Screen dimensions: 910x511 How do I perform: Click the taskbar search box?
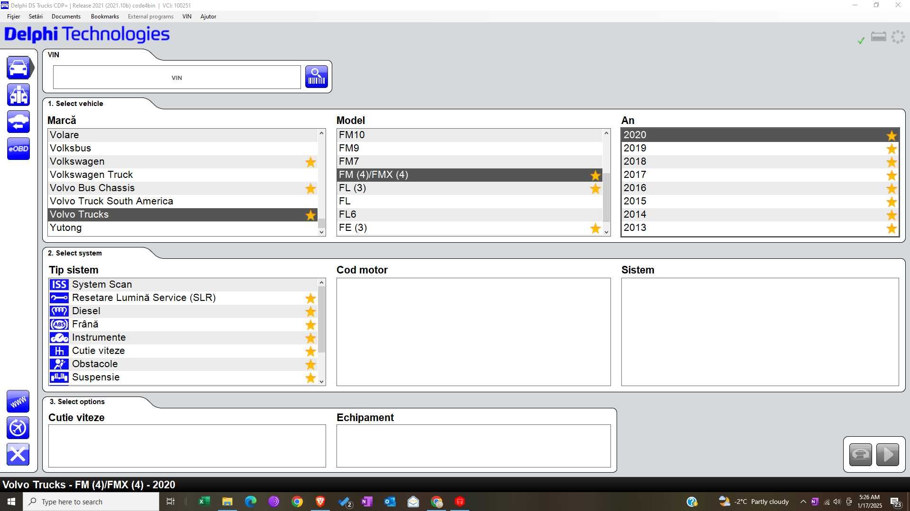[91, 502]
